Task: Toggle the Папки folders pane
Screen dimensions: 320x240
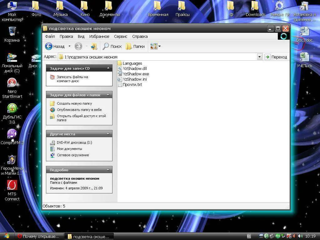Action: click(x=135, y=47)
